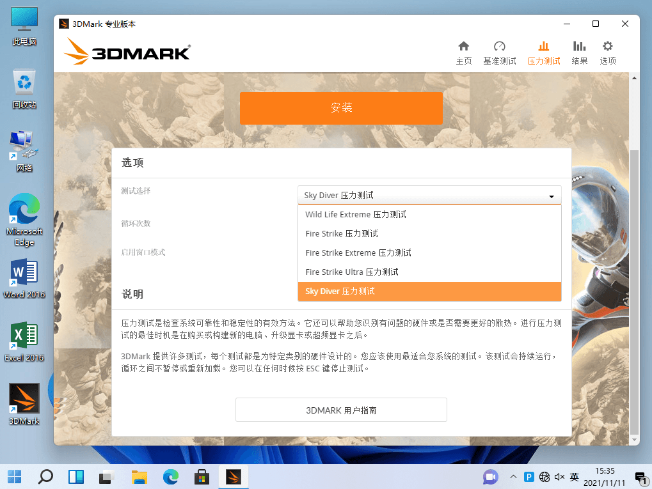Click the vertical scrollbar thumb
This screenshot has width=652, height=489.
634,291
